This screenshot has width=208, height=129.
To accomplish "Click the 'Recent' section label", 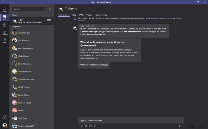I will point(15,15).
